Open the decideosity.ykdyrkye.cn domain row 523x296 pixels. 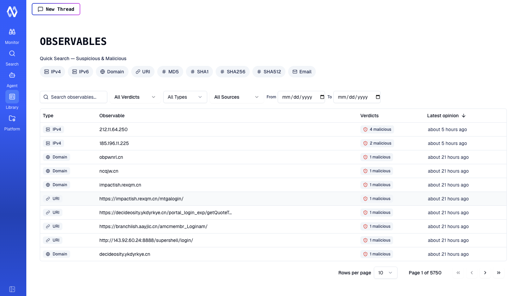coord(273,254)
